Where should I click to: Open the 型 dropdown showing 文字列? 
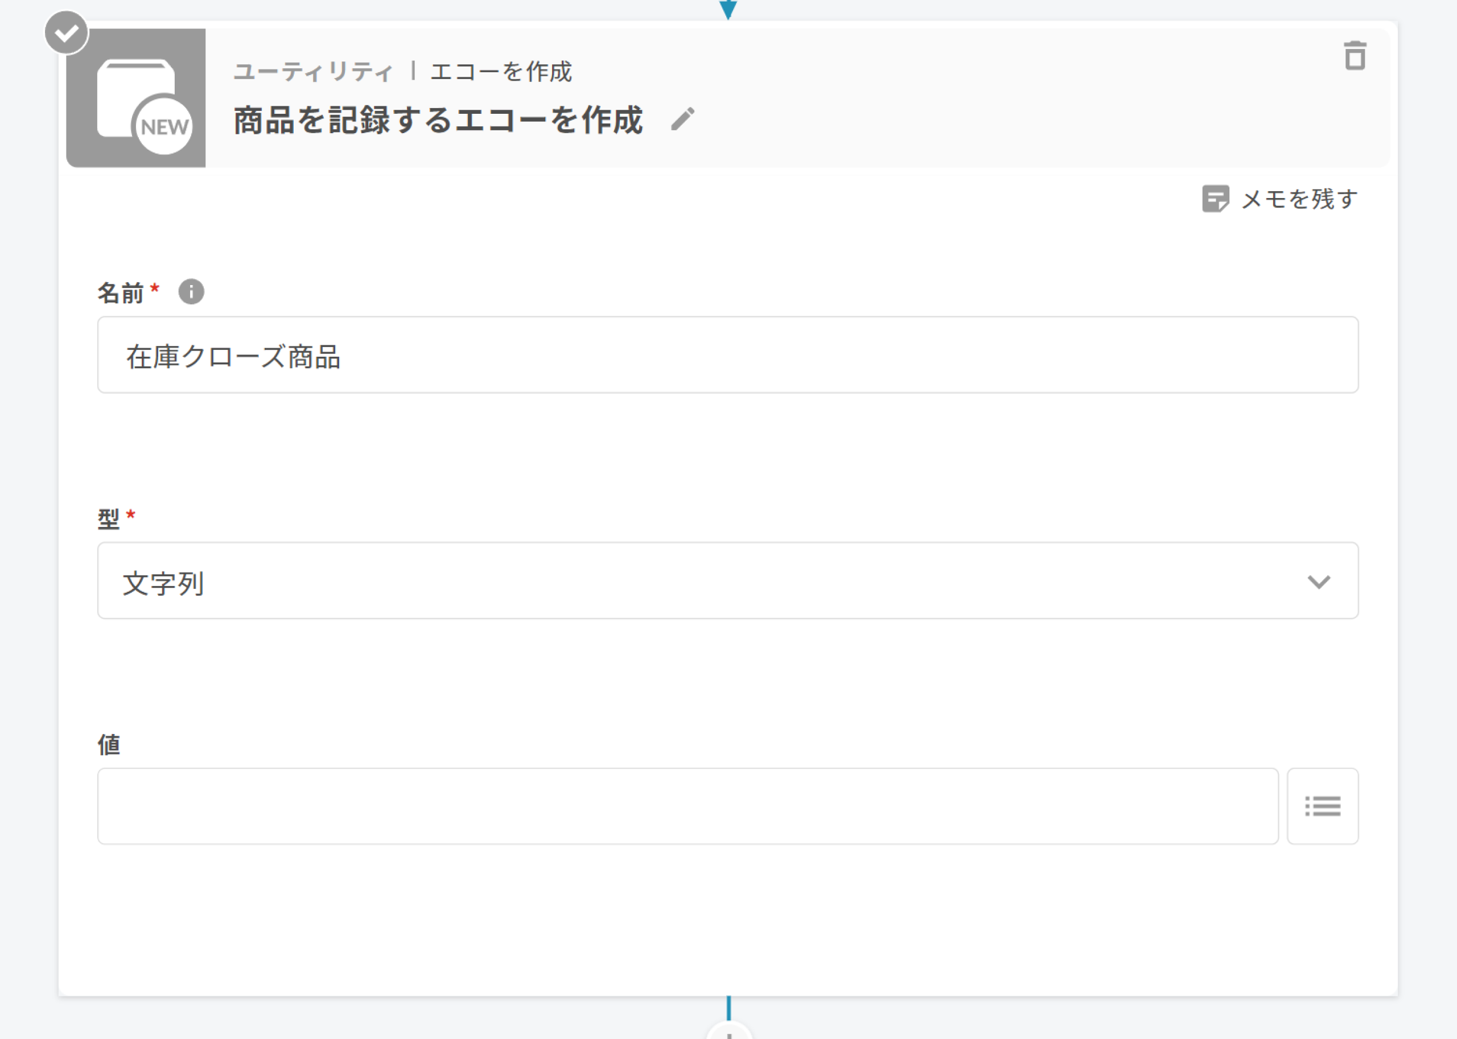(x=727, y=581)
